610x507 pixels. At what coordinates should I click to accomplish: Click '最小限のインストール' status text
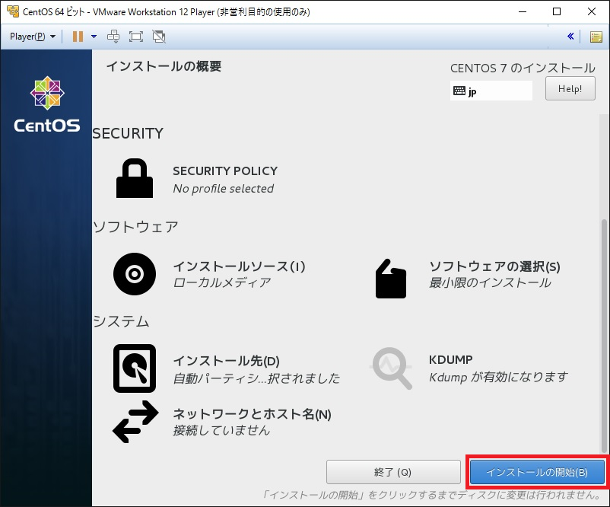(x=490, y=282)
